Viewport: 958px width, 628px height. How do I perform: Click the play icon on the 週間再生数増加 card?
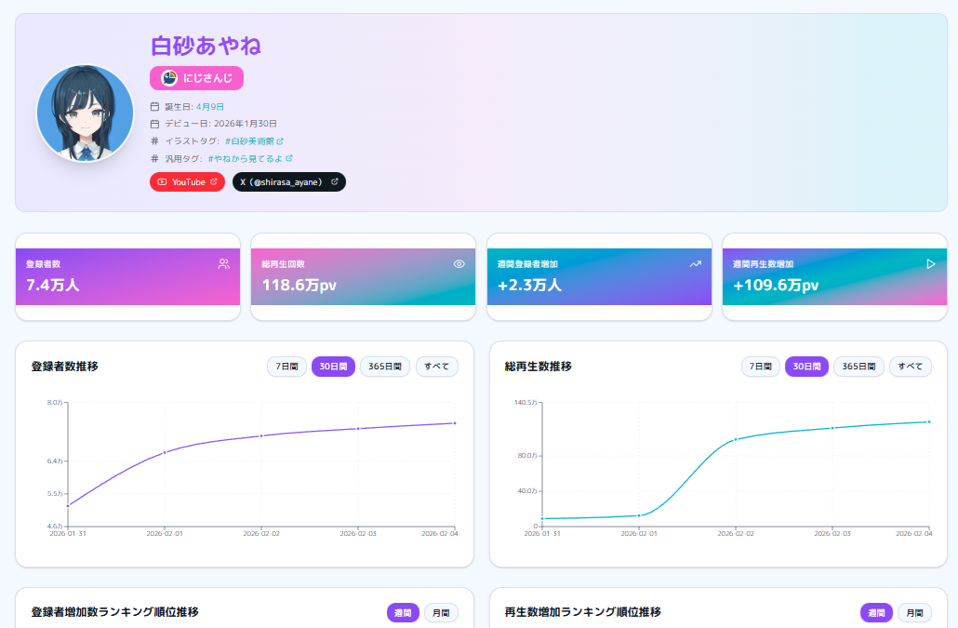click(928, 264)
